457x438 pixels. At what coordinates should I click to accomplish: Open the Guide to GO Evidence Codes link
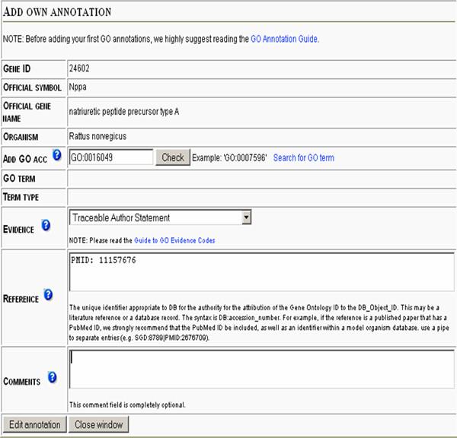pos(174,240)
